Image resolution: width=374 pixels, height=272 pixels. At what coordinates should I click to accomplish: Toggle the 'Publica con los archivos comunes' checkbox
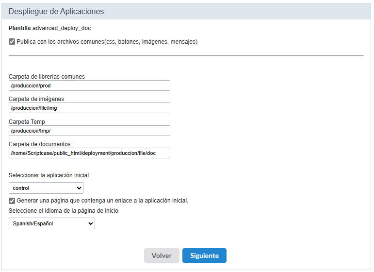tap(12, 42)
